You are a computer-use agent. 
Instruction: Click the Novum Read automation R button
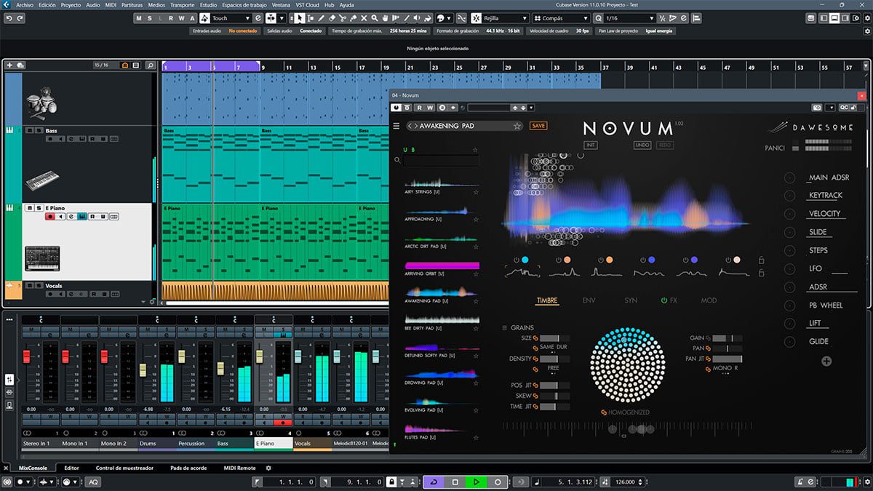(x=420, y=108)
